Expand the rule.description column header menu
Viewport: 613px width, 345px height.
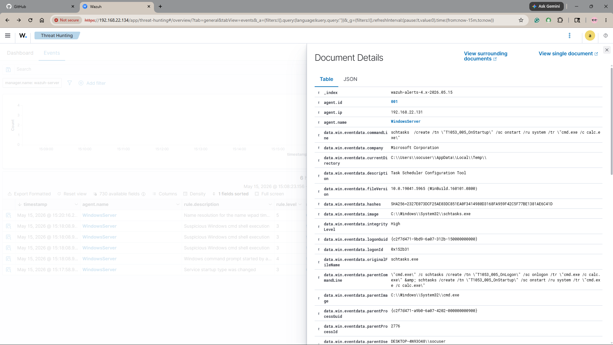pos(270,204)
